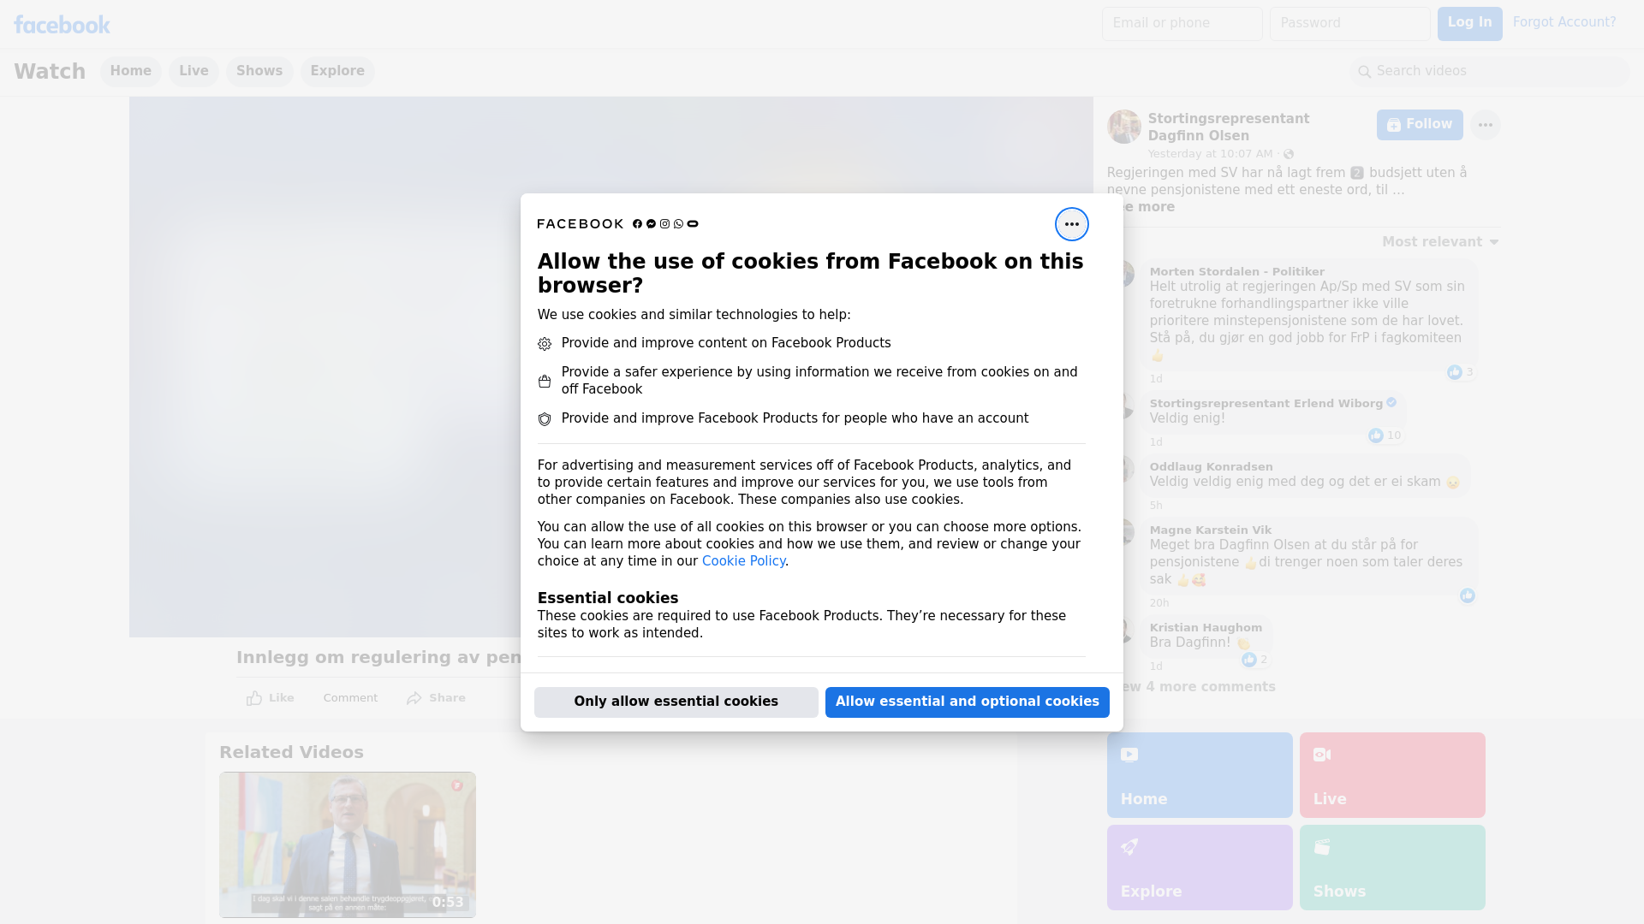Click Comment under the video
Screen dimensions: 1644x924
350,698
